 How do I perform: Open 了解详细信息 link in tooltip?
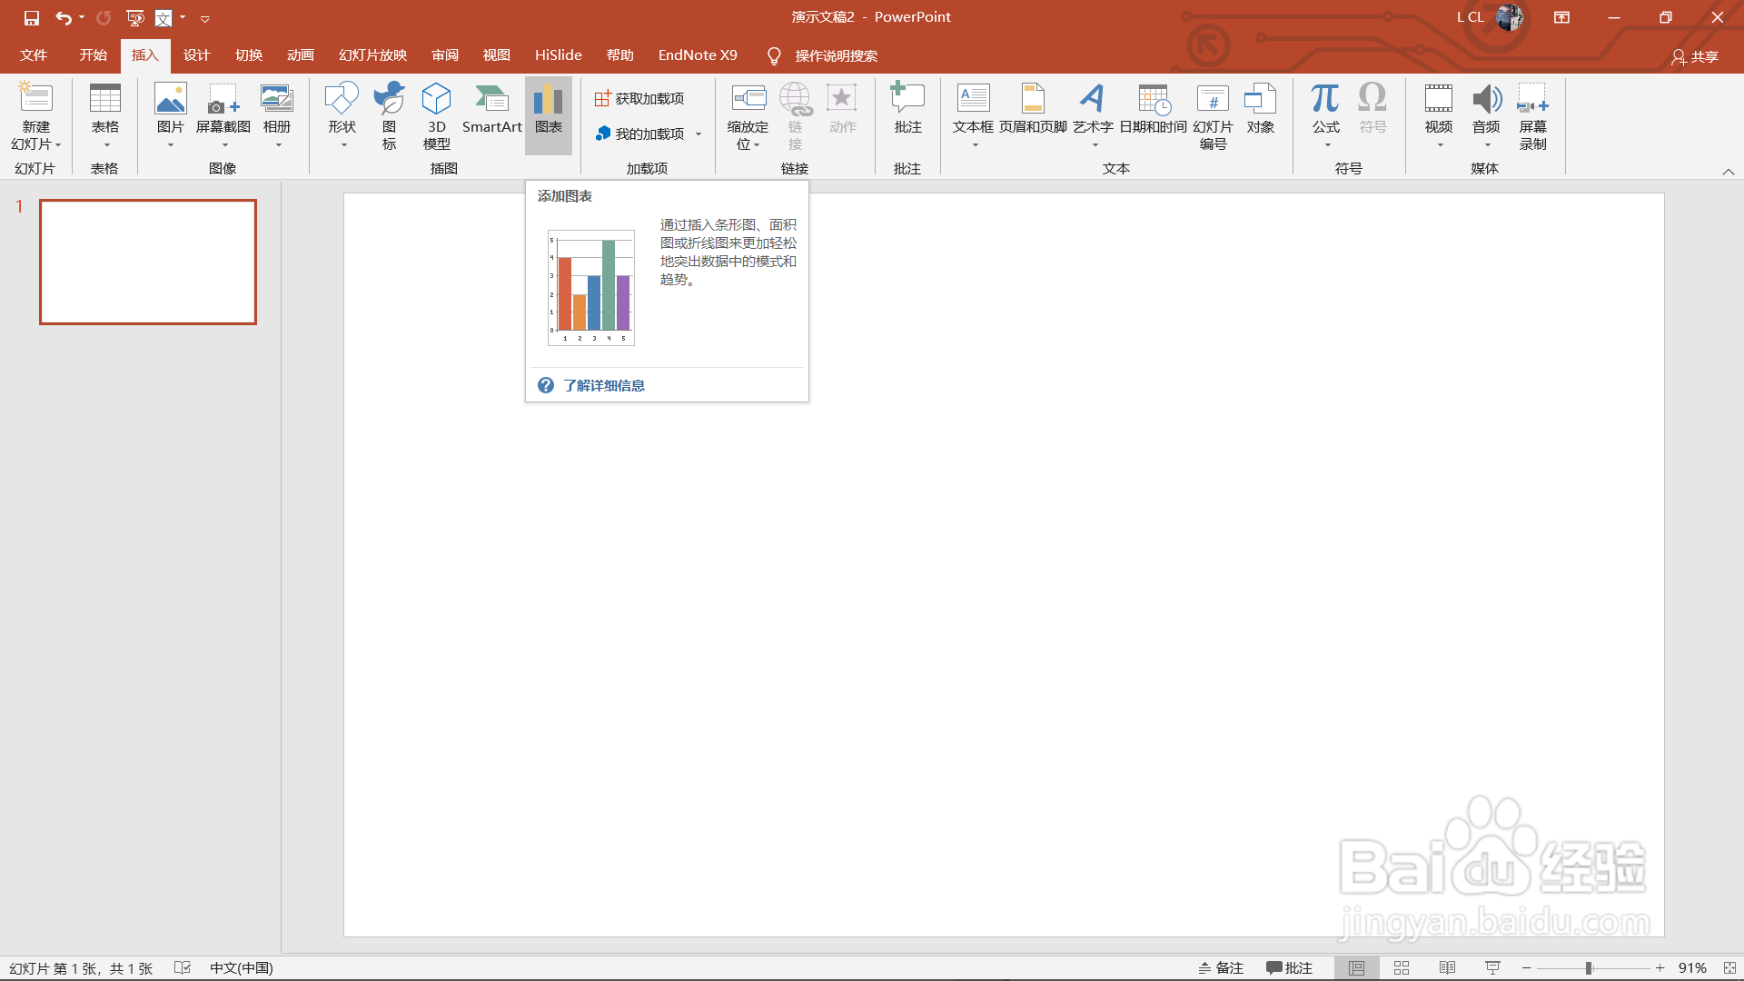(x=603, y=386)
